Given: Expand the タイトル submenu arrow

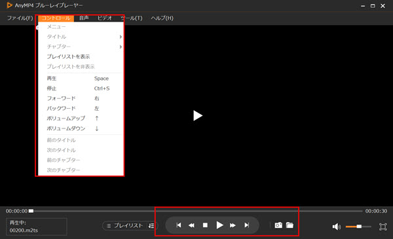Looking at the screenshot, I should tap(121, 37).
